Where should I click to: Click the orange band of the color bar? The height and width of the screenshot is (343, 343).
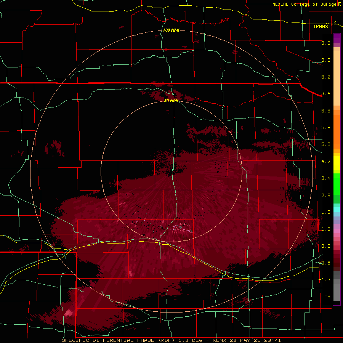(337, 131)
